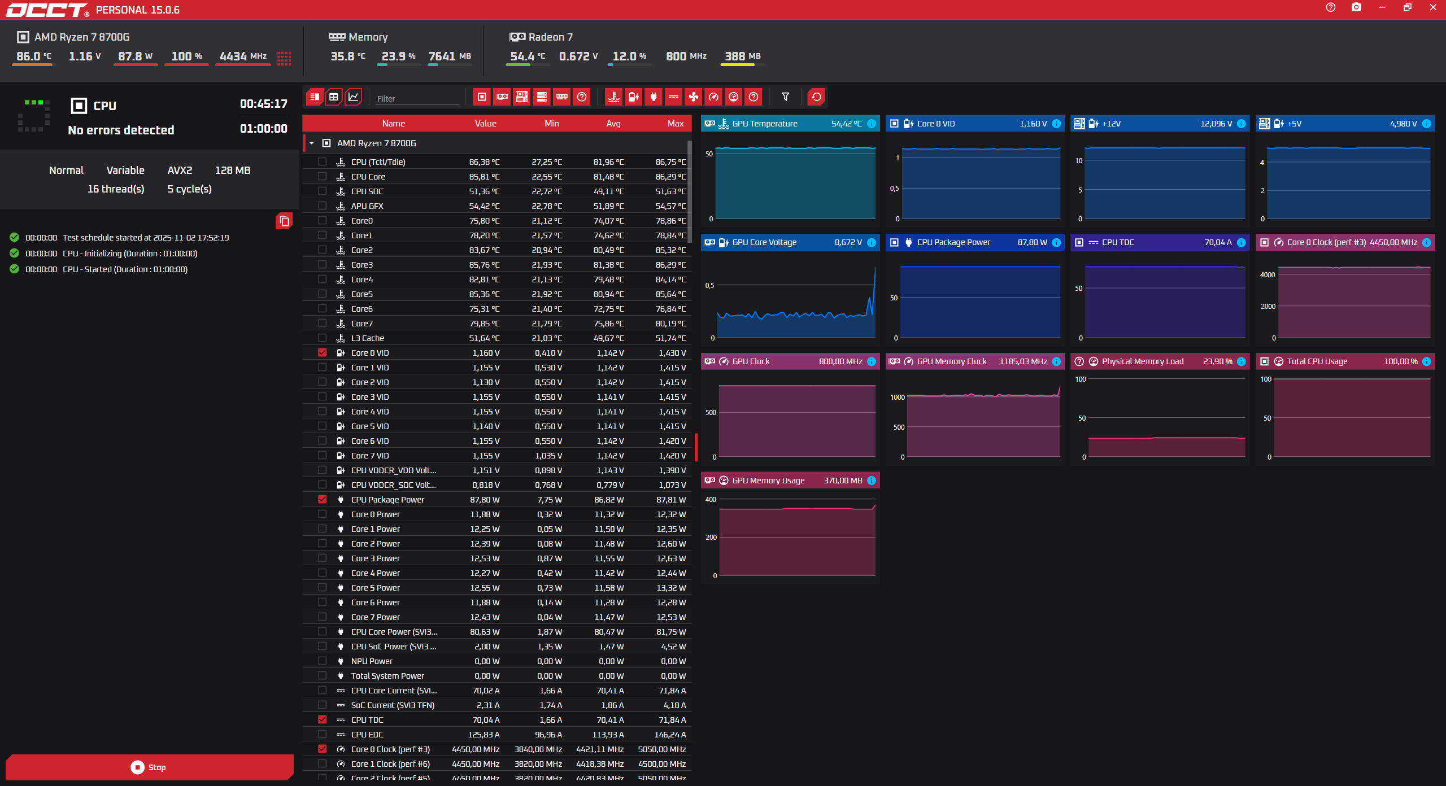Open info for the GPU Temperature graph

point(872,124)
